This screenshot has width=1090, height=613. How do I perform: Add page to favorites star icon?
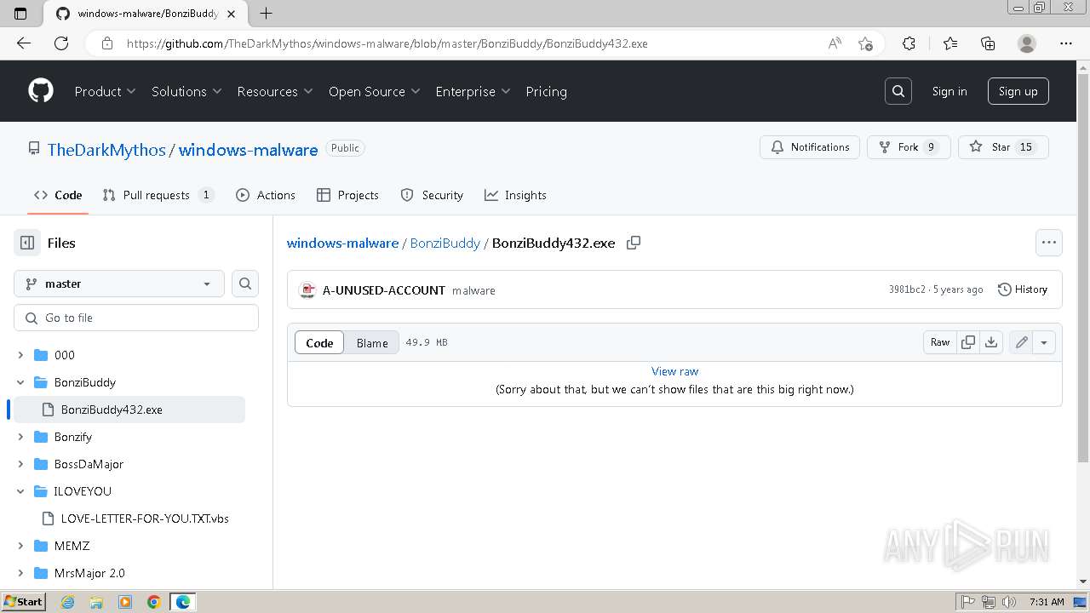pos(866,43)
